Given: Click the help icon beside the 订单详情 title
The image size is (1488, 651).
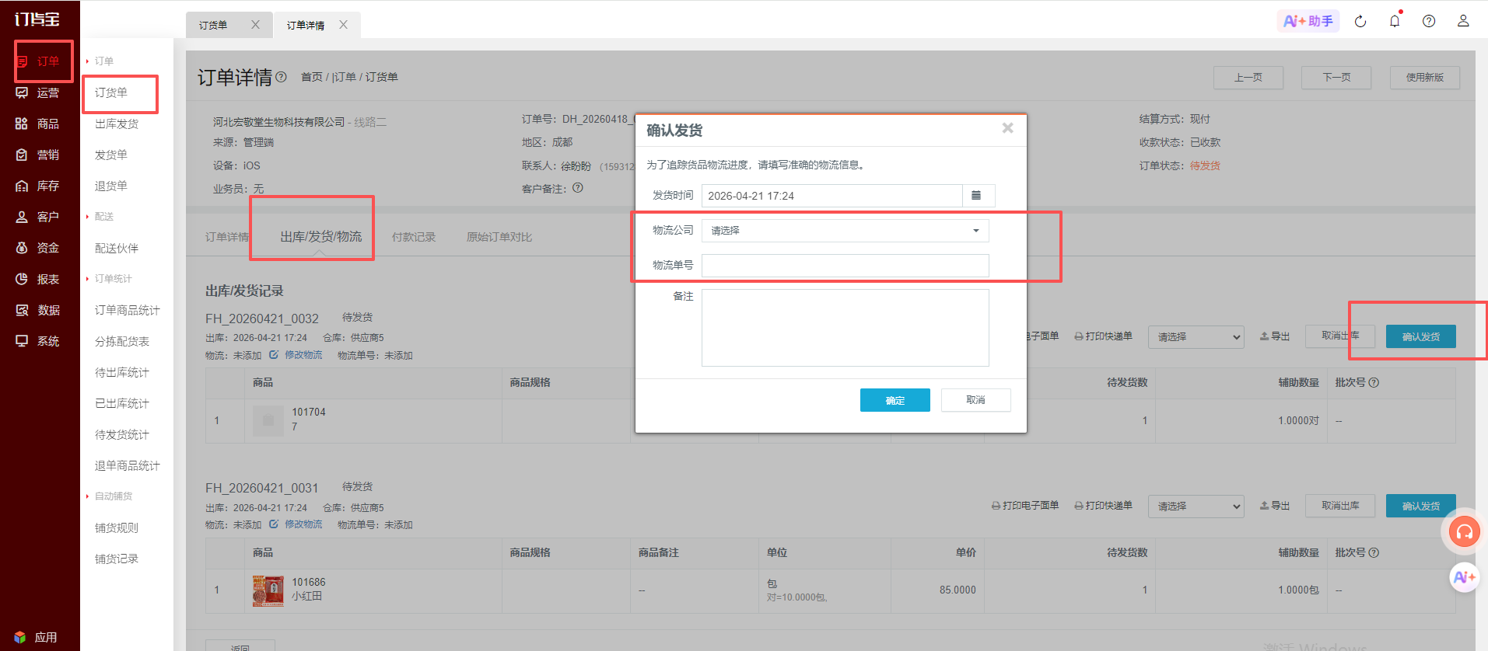Looking at the screenshot, I should tap(282, 77).
